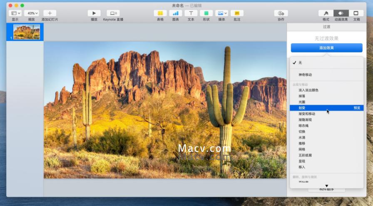Insert a table with 表格 icon
The height and width of the screenshot is (206, 373).
coord(160,13)
